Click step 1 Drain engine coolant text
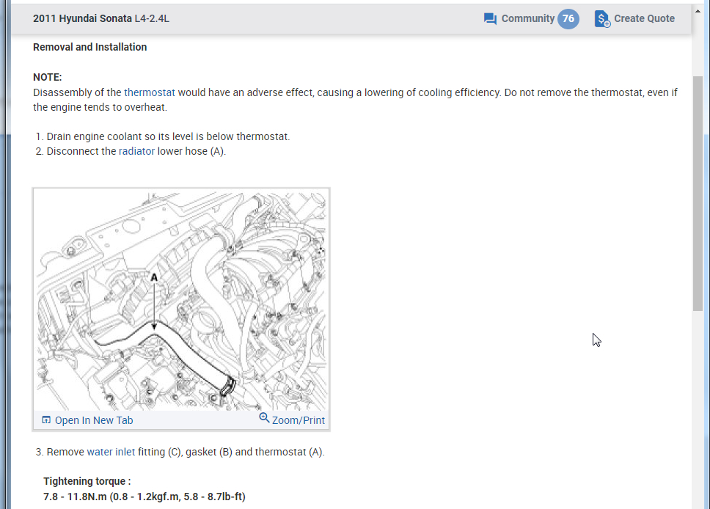710x509 pixels. click(168, 136)
